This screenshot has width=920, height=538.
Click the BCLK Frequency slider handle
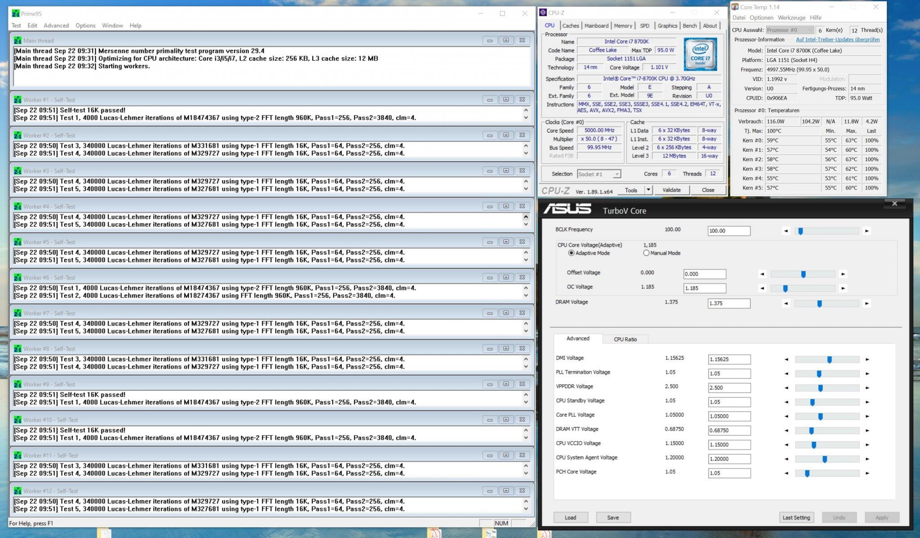click(x=801, y=231)
